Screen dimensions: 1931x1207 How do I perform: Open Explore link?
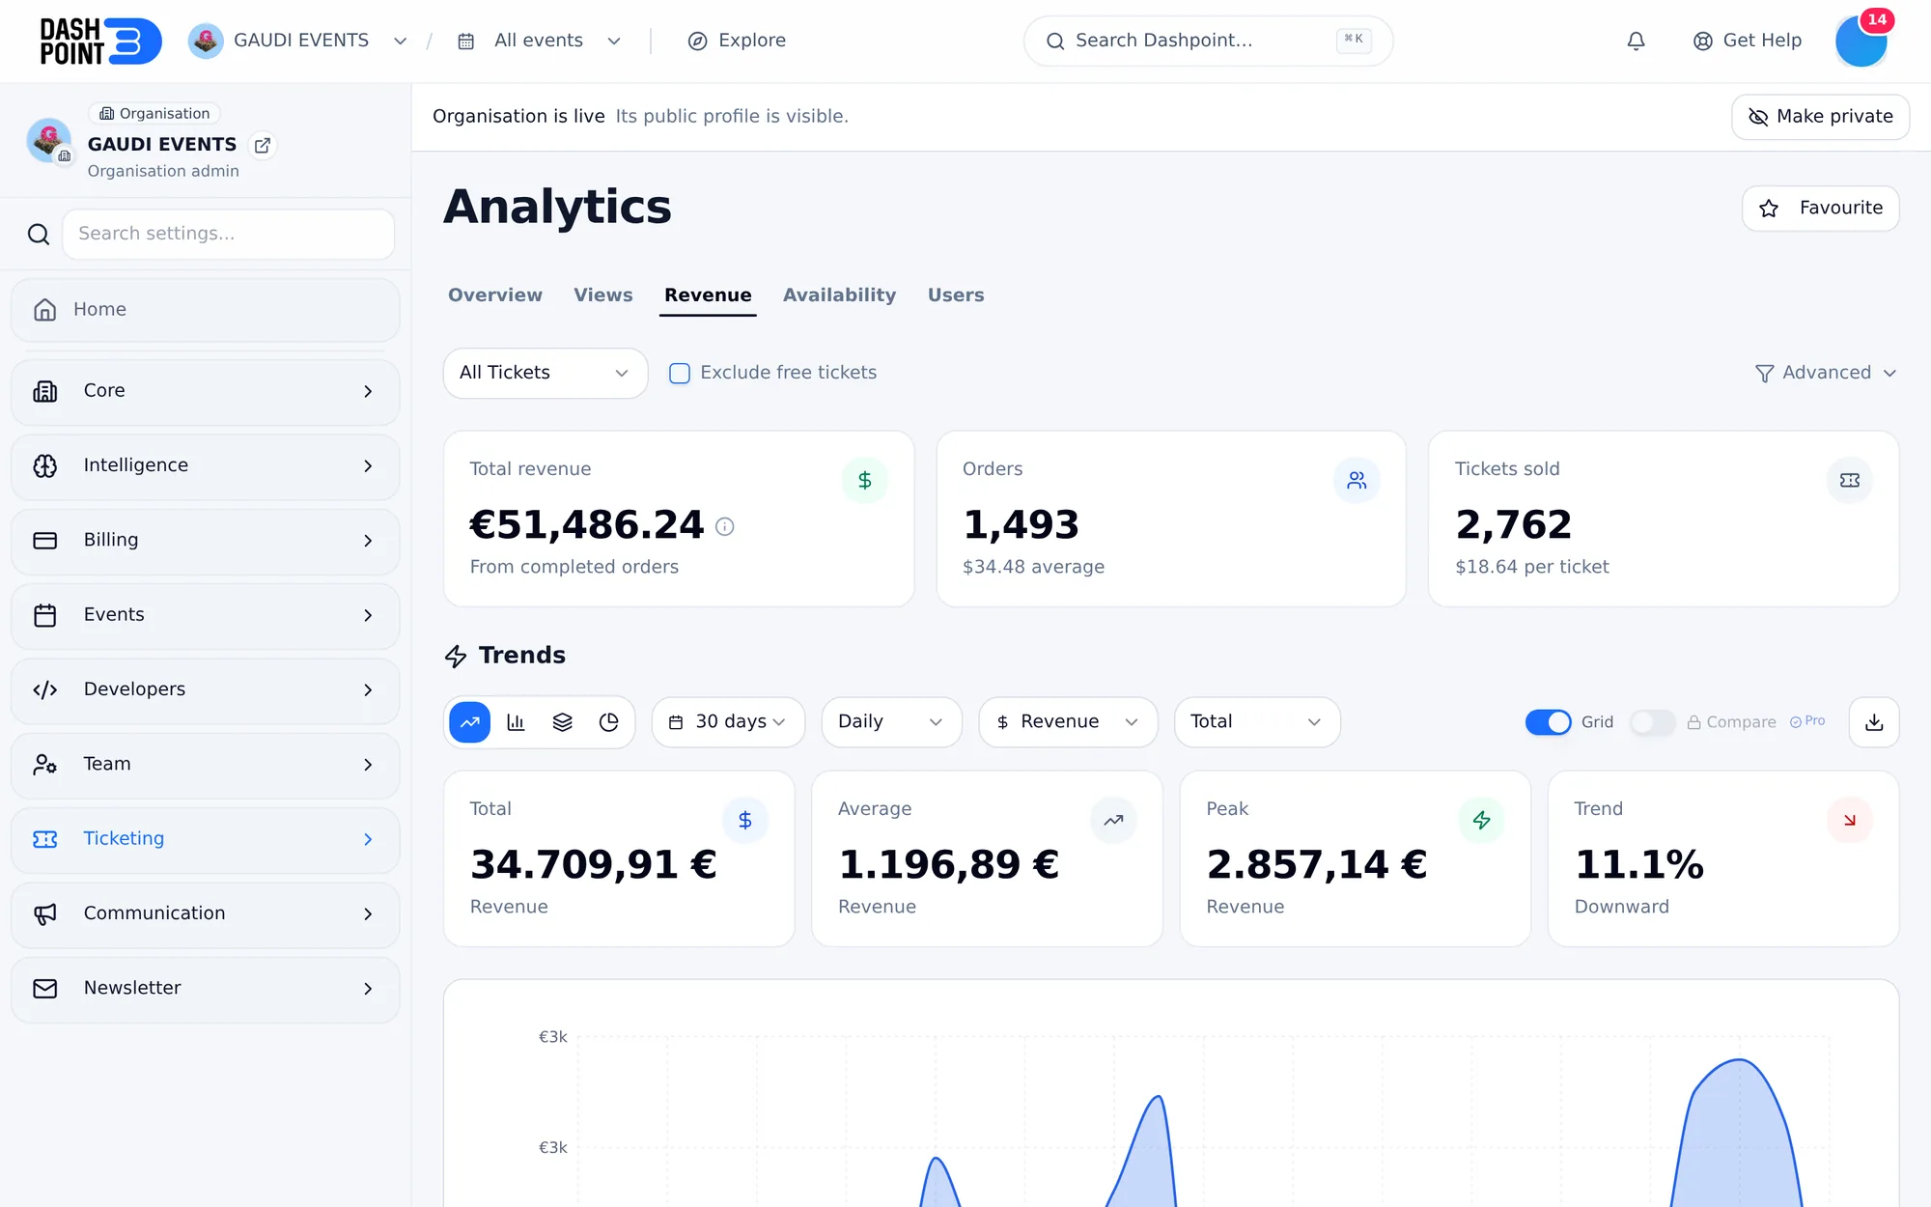[737, 41]
